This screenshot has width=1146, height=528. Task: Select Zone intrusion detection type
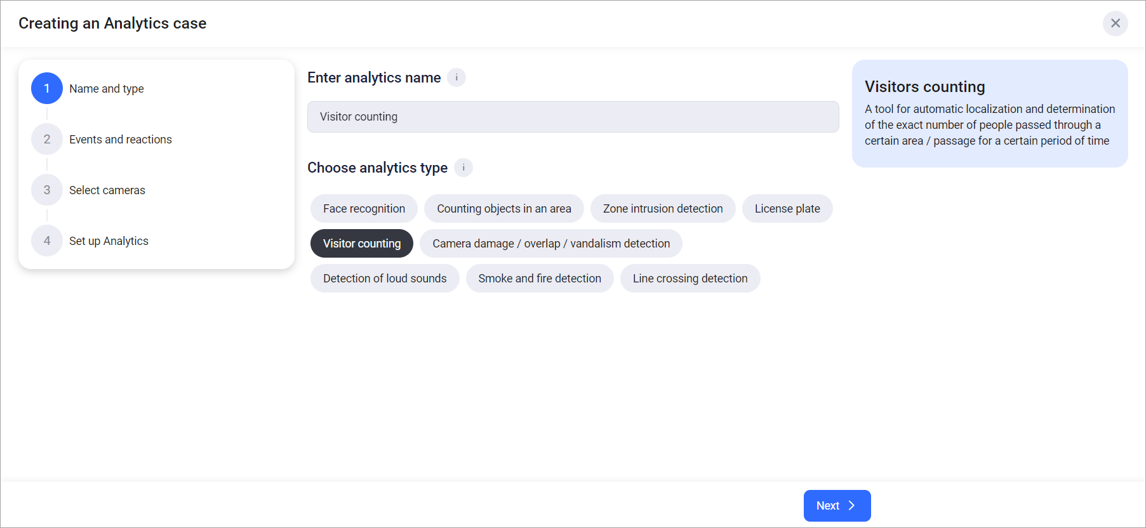pyautogui.click(x=662, y=209)
